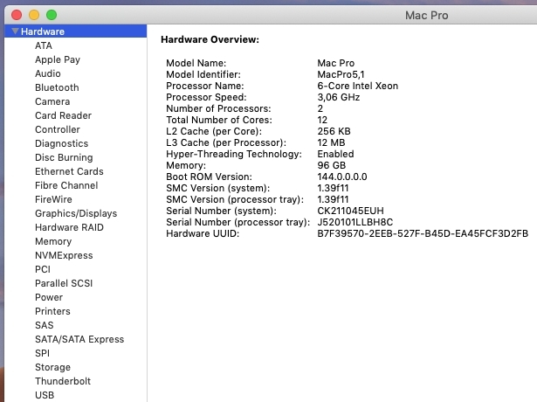Click the Total Number of Cores label
Viewport: 537px width, 402px height.
(x=219, y=120)
